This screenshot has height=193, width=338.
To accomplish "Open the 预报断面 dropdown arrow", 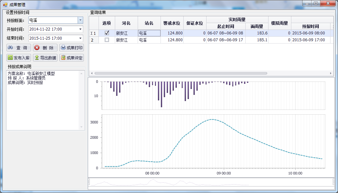I will 80,20.
